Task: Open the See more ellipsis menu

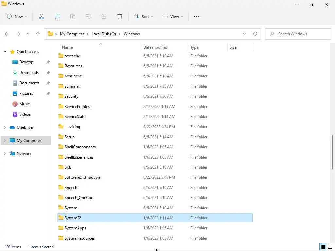Action: point(197,17)
